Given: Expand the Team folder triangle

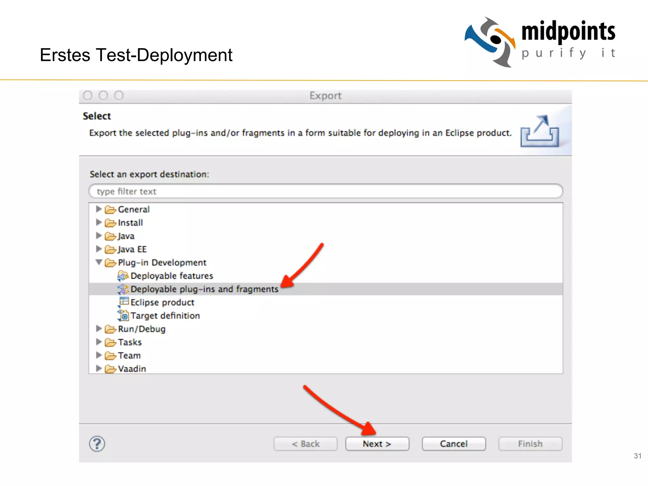Looking at the screenshot, I should tap(99, 355).
